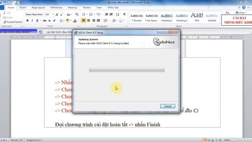Click the Font Color icon
The image size is (252, 142).
[x=75, y=21]
